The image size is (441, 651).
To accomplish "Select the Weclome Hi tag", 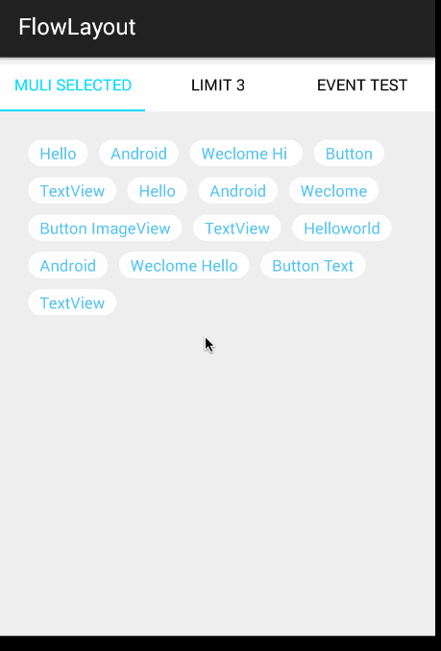I will pyautogui.click(x=246, y=154).
